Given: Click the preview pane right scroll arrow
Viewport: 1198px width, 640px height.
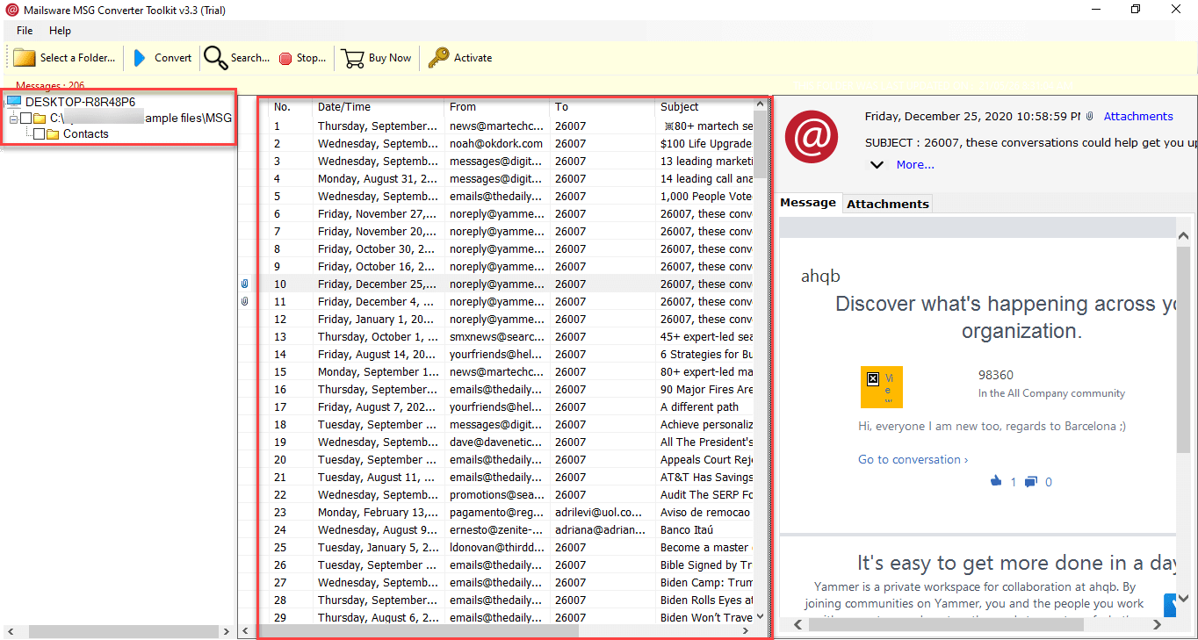Looking at the screenshot, I should (1158, 624).
